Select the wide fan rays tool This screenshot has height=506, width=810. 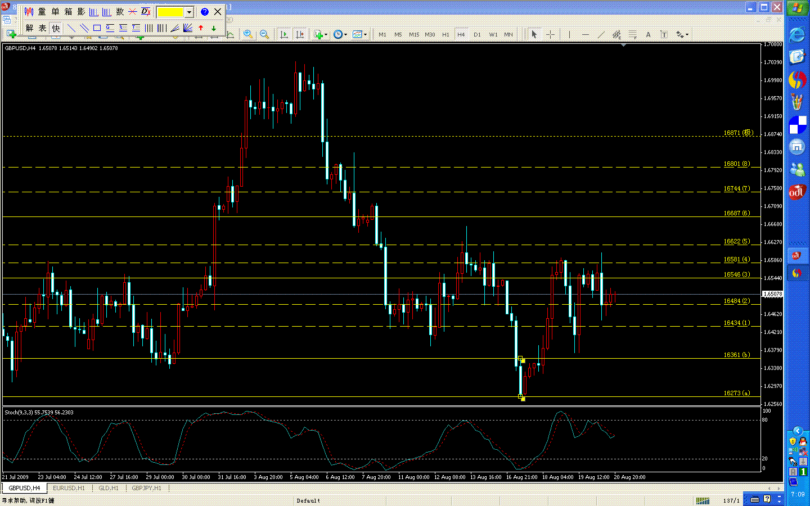[187, 28]
